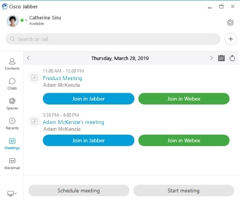This screenshot has height=212, width=240.
Task: Select the Meetings tab
Action: click(12, 144)
